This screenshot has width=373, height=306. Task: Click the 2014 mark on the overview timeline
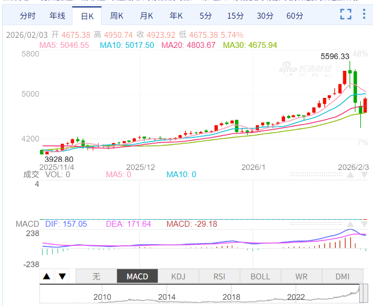pyautogui.click(x=167, y=297)
